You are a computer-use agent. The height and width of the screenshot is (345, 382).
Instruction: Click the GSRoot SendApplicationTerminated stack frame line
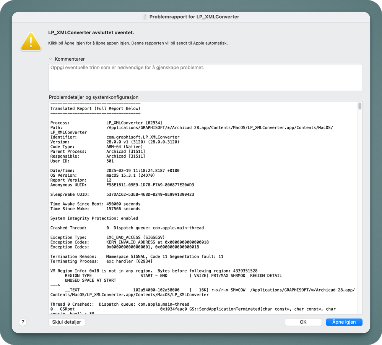[x=193, y=309]
